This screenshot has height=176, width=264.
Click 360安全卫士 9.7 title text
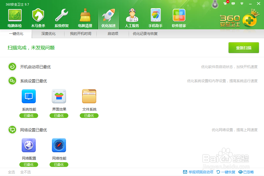tap(17, 4)
